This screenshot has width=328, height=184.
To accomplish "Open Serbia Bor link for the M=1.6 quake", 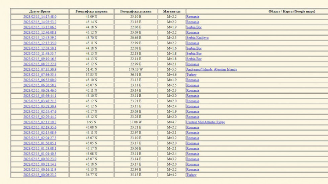I will click(x=194, y=49).
